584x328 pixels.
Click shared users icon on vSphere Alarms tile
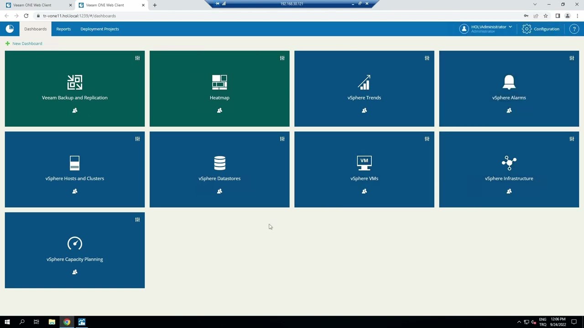(x=509, y=110)
